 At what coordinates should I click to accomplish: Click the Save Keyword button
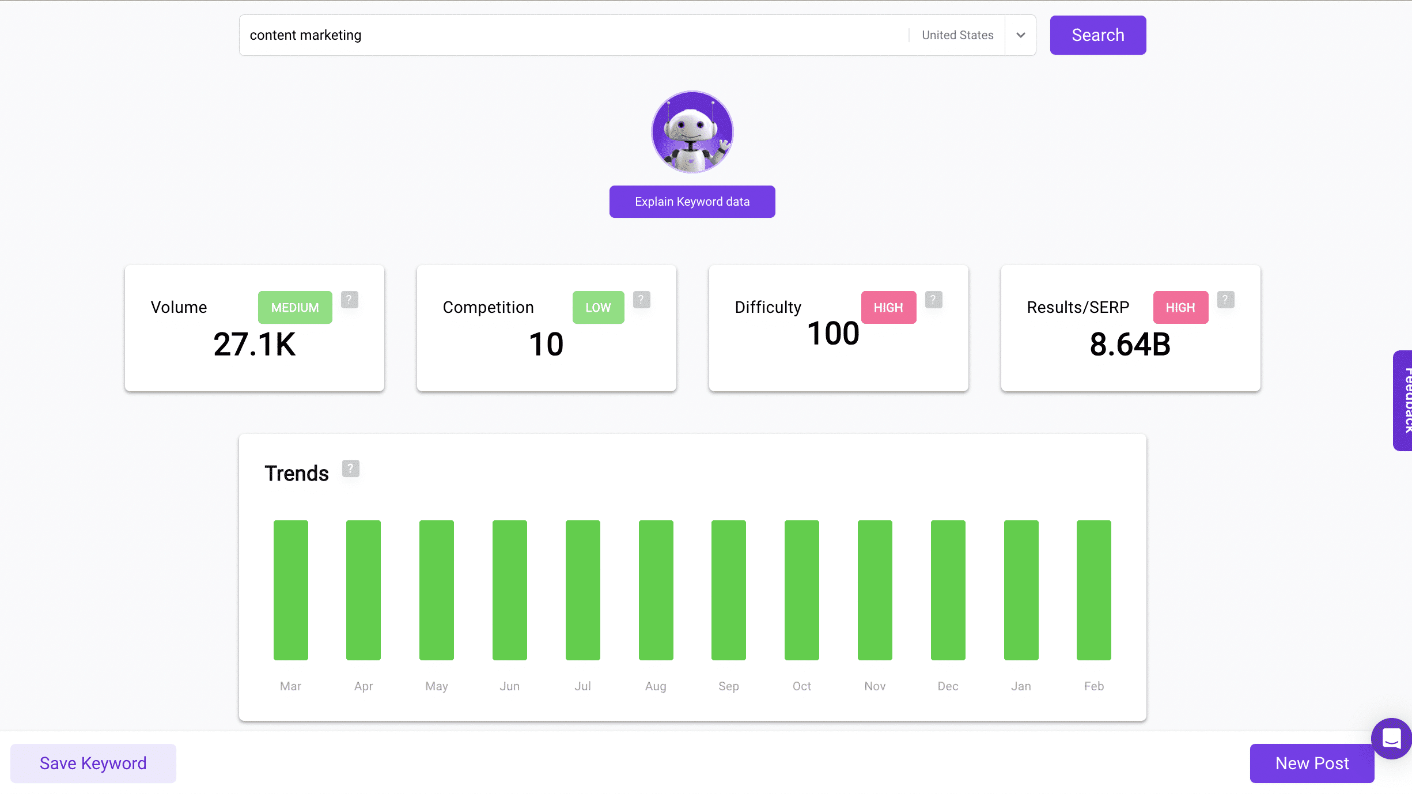click(93, 763)
